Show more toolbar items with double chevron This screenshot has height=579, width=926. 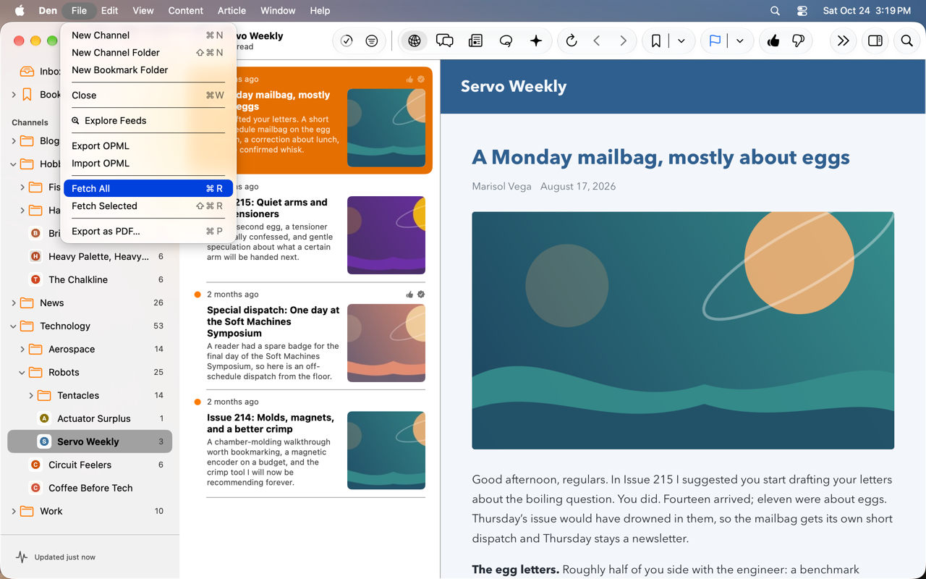coord(843,41)
